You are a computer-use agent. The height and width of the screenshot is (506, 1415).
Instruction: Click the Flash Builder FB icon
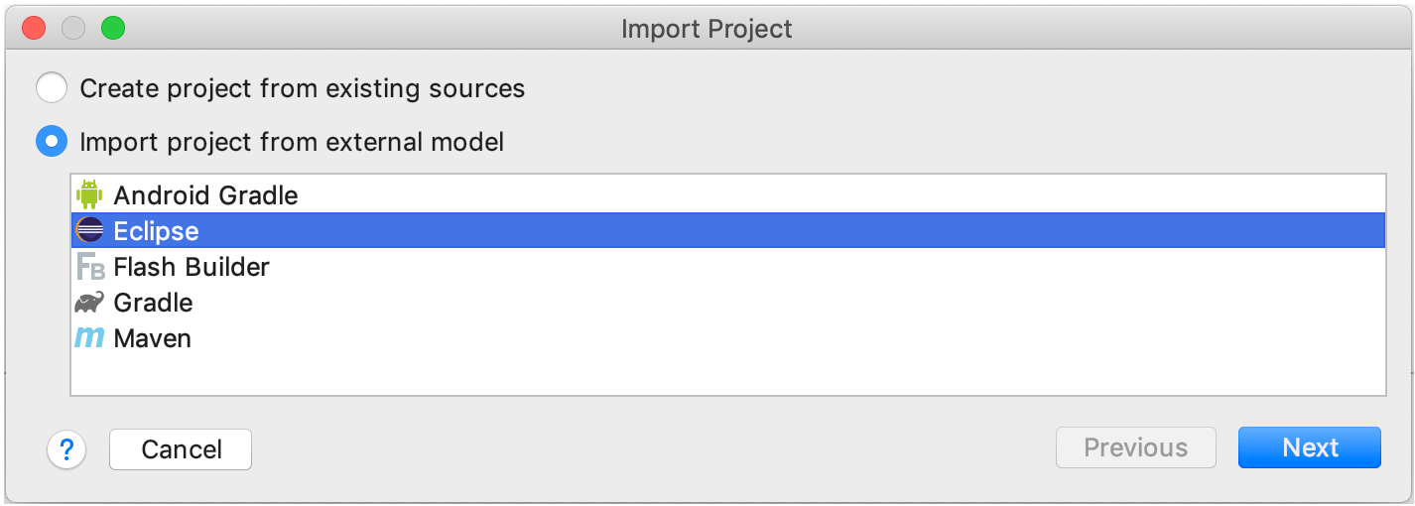[90, 267]
